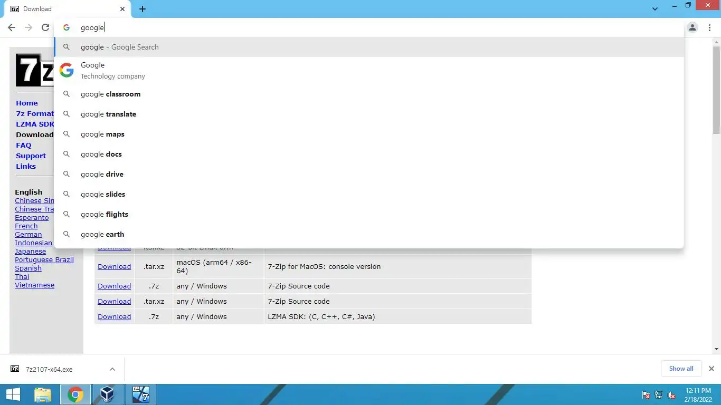The height and width of the screenshot is (405, 721).
Task: Switch language to Japanese
Action: pos(31,251)
